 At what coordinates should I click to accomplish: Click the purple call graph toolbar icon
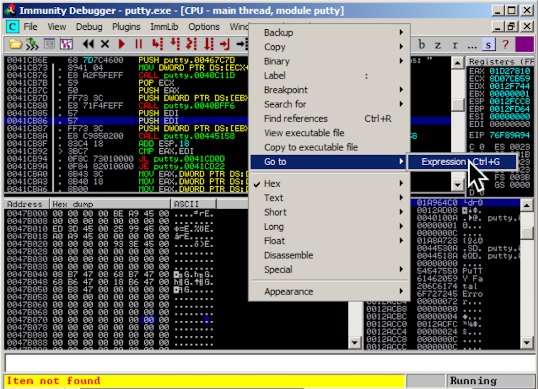pyautogui.click(x=66, y=45)
